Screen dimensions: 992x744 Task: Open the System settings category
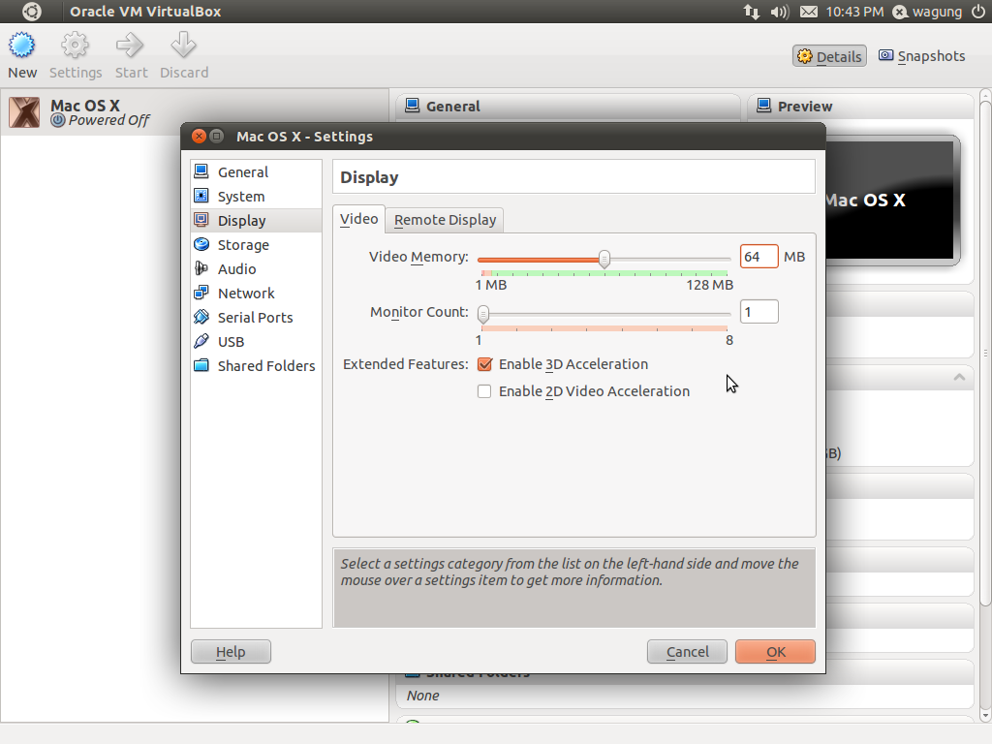pos(240,196)
